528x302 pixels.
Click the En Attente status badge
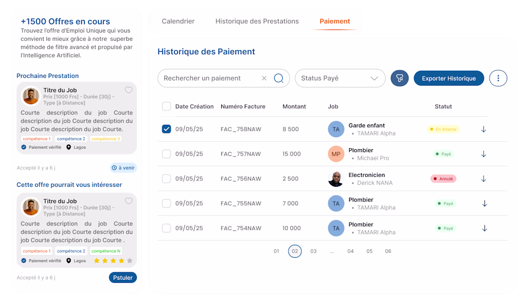(x=443, y=129)
